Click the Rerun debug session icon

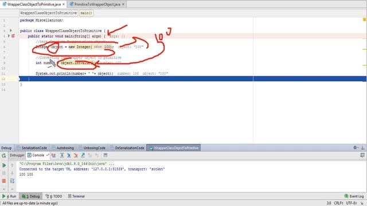point(4,156)
